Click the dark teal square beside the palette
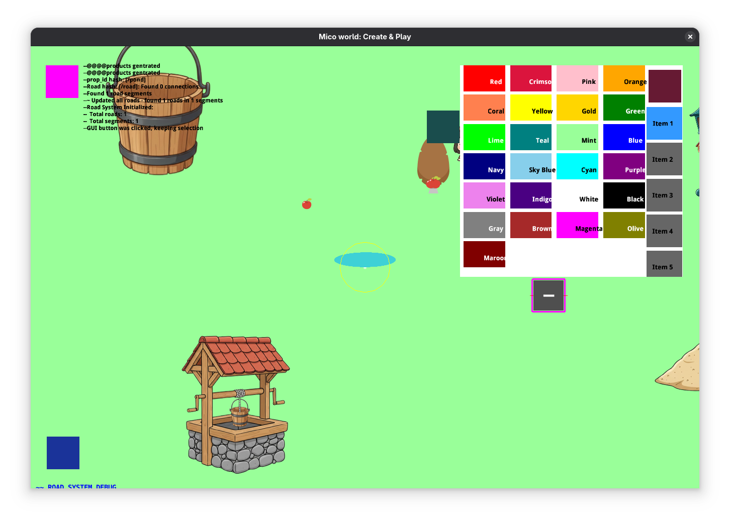 click(x=442, y=127)
